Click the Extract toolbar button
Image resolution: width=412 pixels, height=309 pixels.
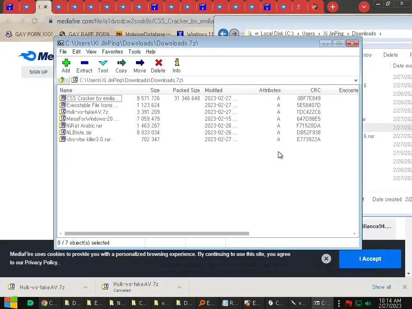[x=84, y=66]
